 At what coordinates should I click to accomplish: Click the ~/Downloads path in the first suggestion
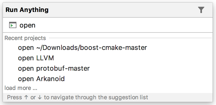pos(52,48)
